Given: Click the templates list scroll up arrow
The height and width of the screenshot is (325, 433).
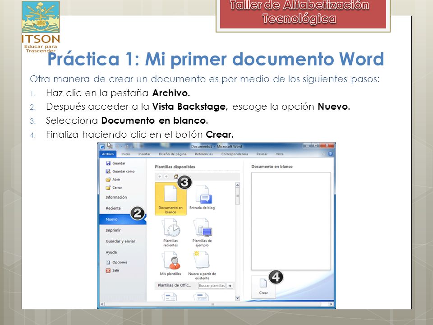Looking at the screenshot, I should (238, 185).
